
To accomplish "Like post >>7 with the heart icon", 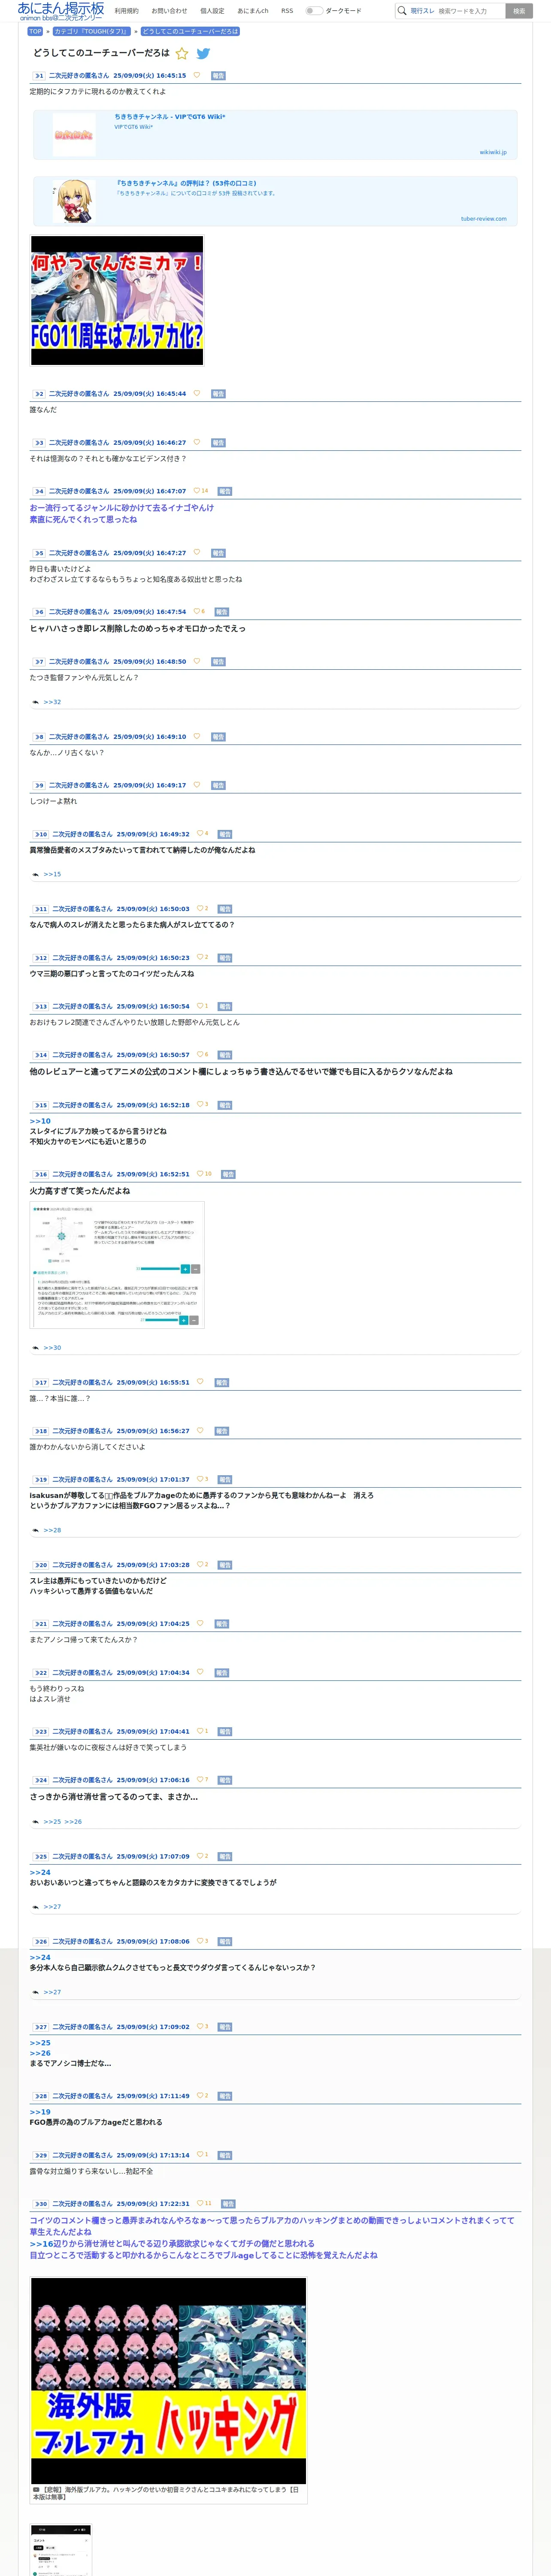I will pos(196,661).
